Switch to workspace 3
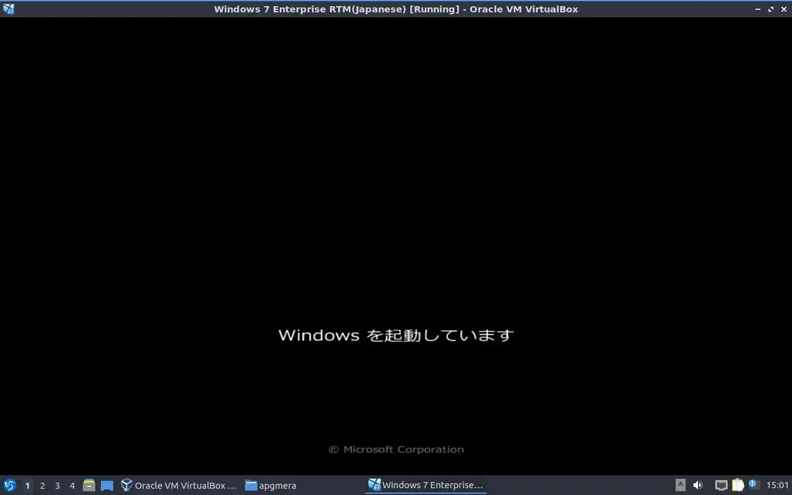This screenshot has height=495, width=792. [x=57, y=486]
